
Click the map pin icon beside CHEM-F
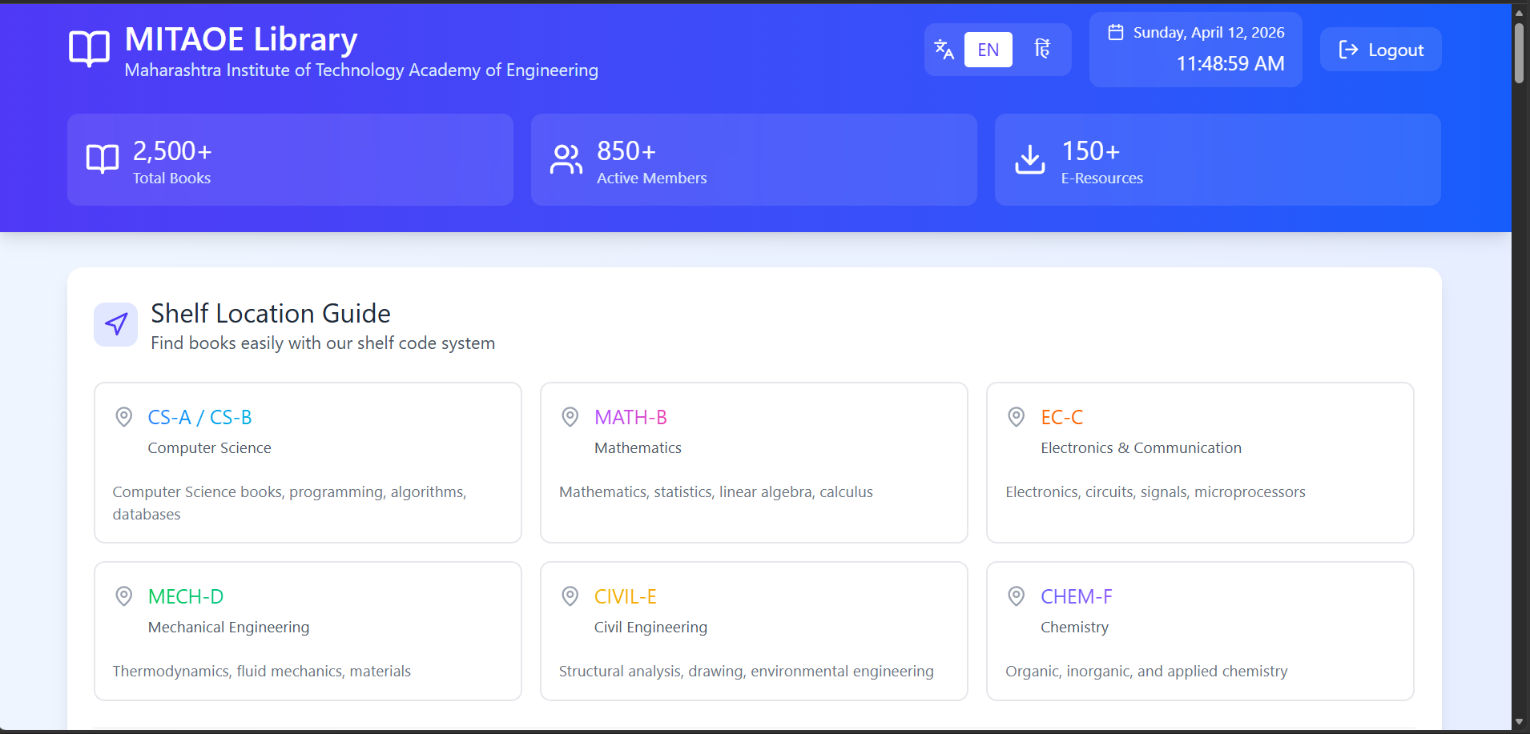(1016, 596)
